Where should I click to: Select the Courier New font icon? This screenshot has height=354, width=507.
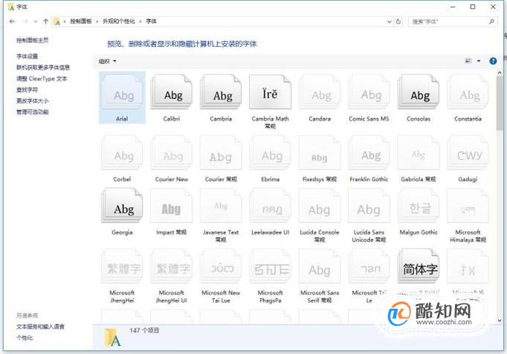pyautogui.click(x=172, y=153)
